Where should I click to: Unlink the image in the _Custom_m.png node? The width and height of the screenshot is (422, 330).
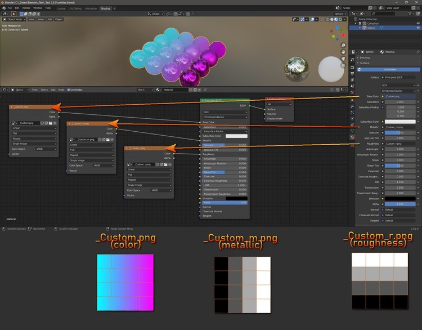click(111, 139)
